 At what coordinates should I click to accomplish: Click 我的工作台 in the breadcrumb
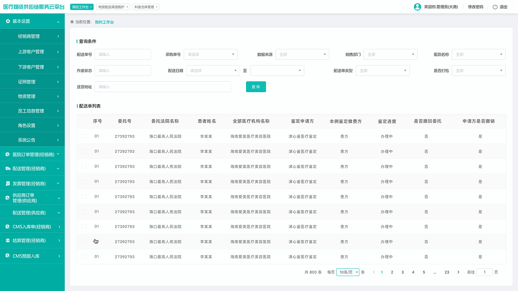point(104,22)
